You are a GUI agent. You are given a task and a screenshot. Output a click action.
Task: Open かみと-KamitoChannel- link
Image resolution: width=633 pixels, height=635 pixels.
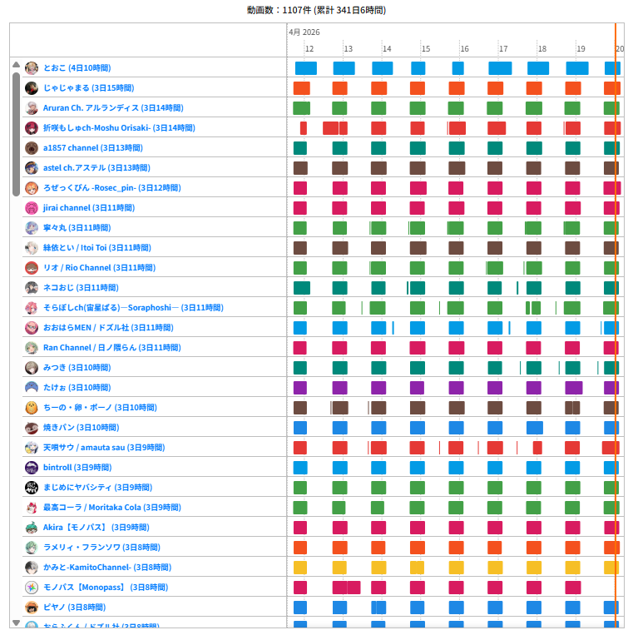107,568
